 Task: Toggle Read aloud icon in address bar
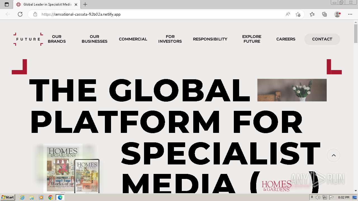click(x=288, y=14)
